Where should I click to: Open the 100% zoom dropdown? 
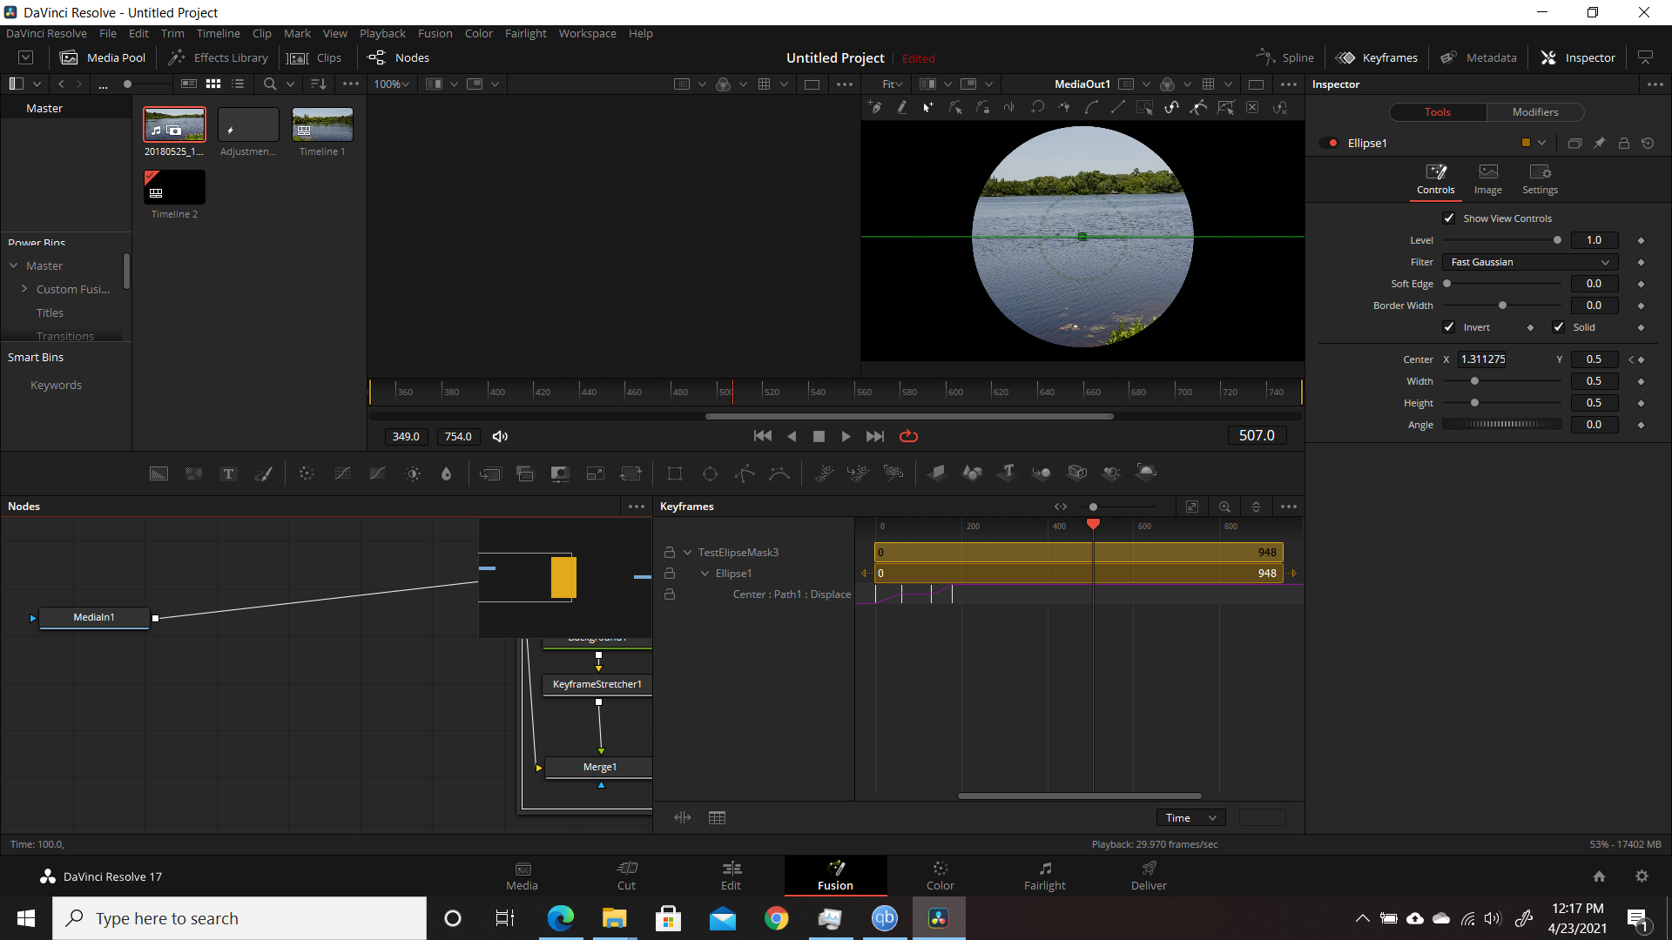point(391,84)
